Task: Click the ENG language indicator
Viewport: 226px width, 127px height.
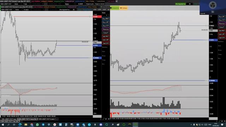Action: (x=210, y=125)
